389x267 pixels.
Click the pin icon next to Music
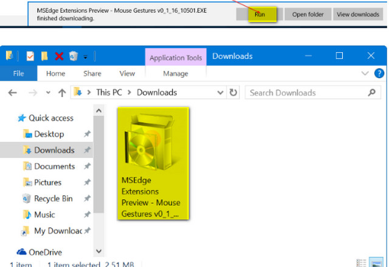coord(87,214)
